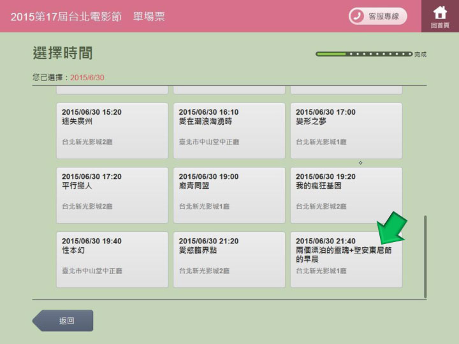Screen dimensions: 459x344
Task: Select the 21:40 兩個漂泊的靈魂 screening
Action: coord(346,260)
